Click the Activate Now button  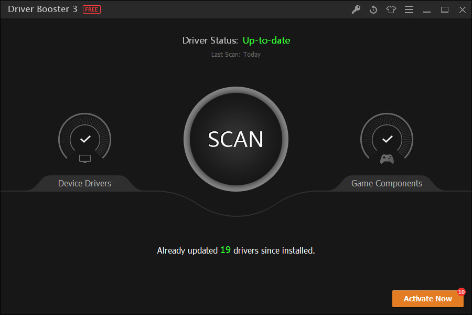(427, 298)
